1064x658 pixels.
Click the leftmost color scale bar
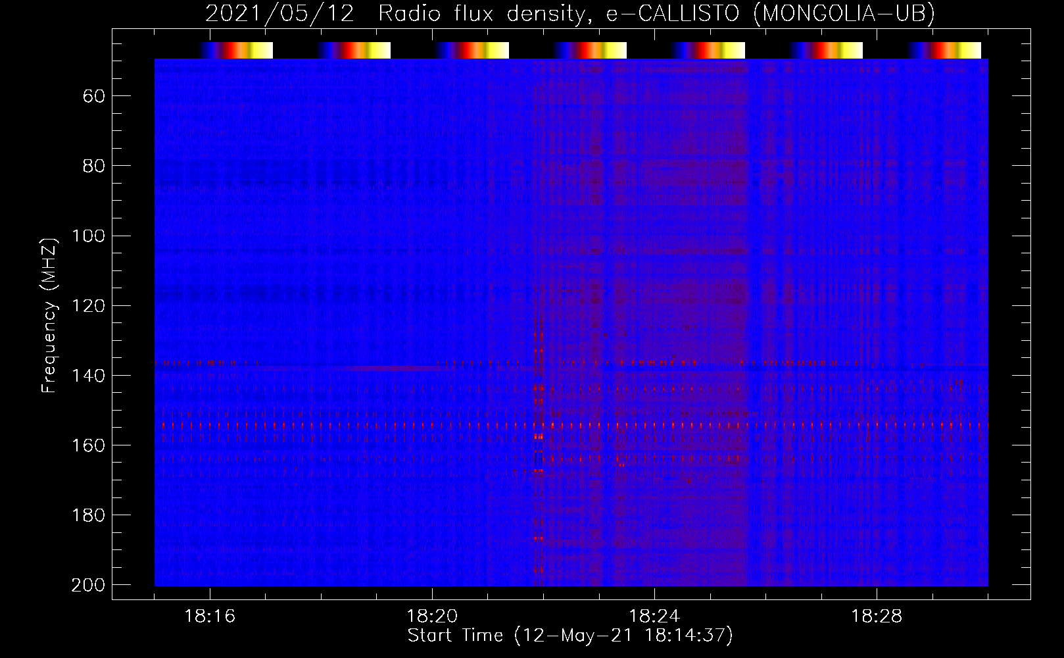click(x=236, y=51)
